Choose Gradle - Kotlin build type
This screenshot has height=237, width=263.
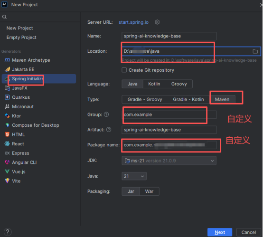pos(188,99)
